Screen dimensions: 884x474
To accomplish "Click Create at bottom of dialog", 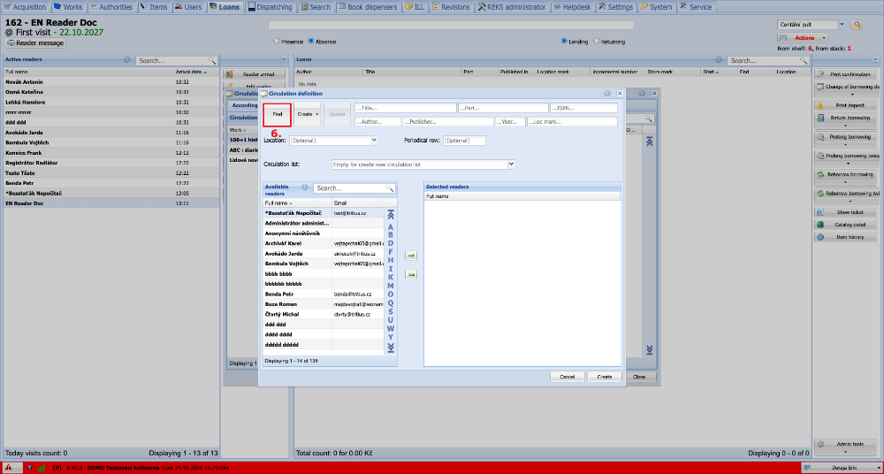I will [x=605, y=377].
